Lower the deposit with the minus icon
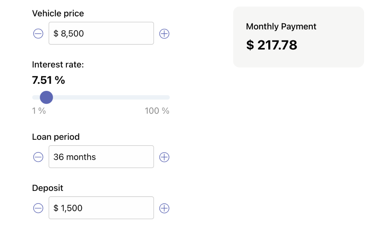387x250 pixels. [x=38, y=208]
